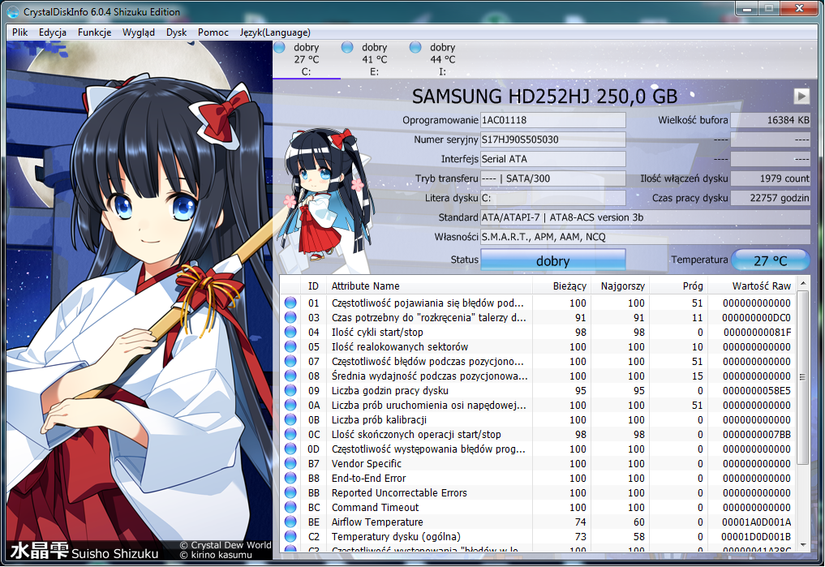Click status orb of attribute BB
825x567 pixels.
pyautogui.click(x=290, y=493)
